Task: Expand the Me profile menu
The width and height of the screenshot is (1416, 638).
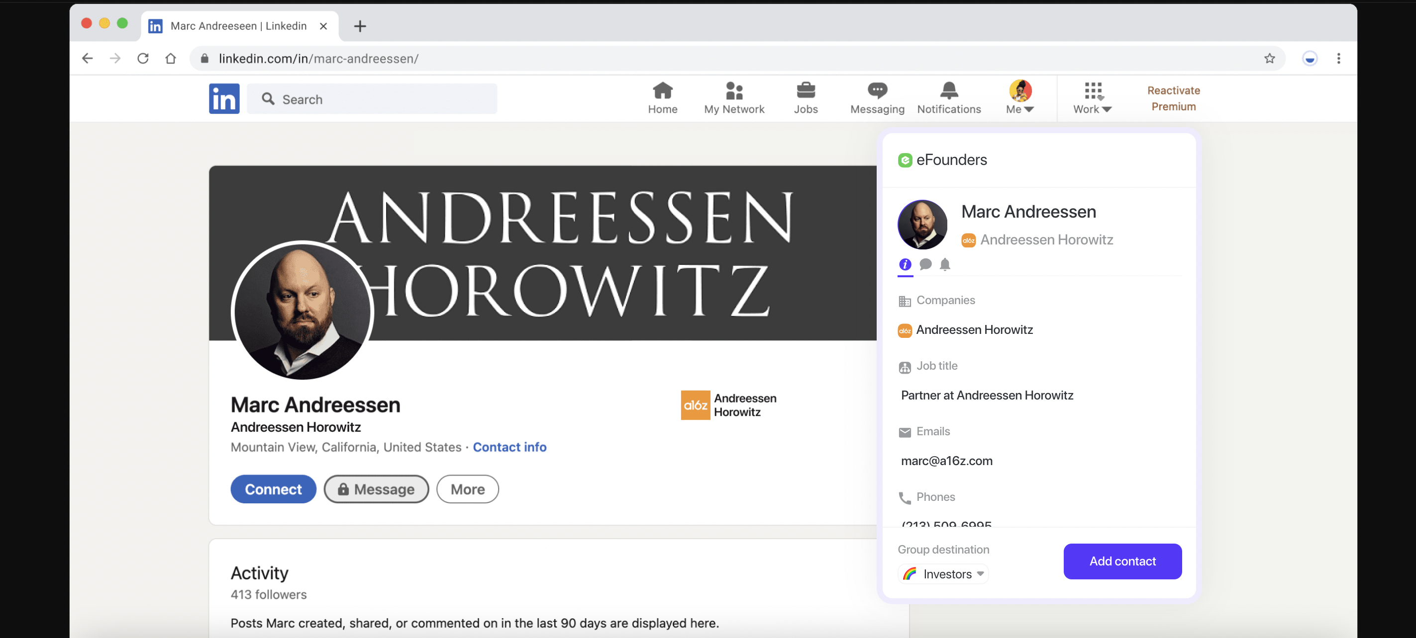Action: 1019,98
